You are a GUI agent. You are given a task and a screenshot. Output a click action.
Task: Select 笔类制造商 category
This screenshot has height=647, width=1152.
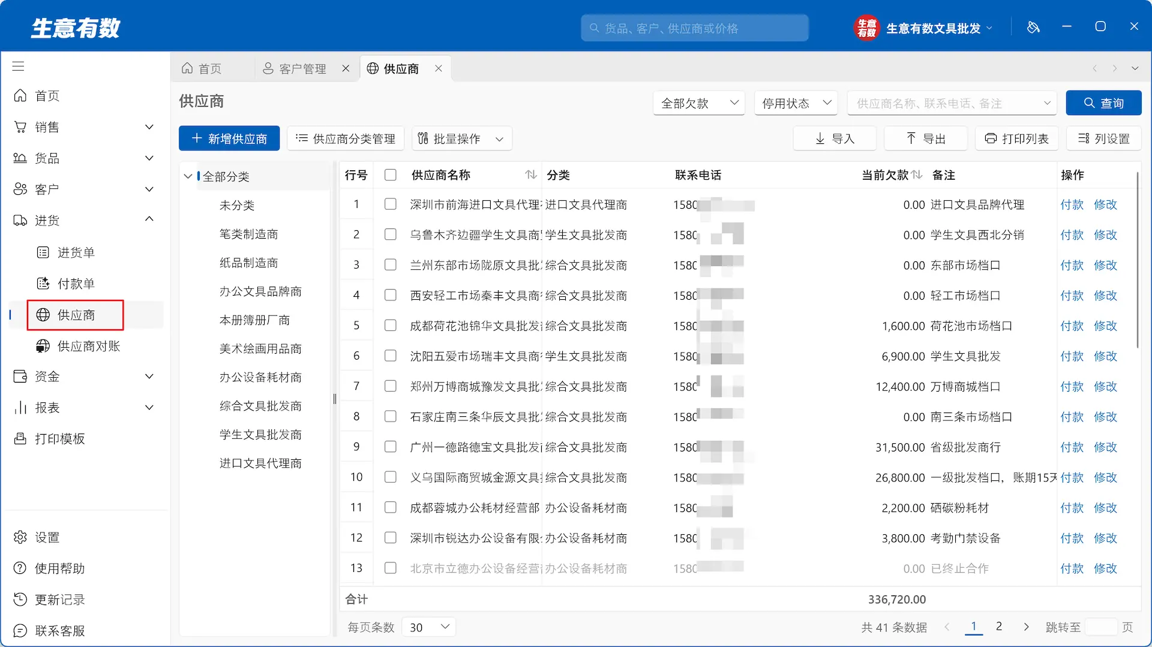248,234
